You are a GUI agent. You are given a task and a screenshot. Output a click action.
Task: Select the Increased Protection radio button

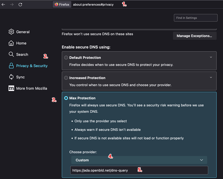(x=66, y=78)
